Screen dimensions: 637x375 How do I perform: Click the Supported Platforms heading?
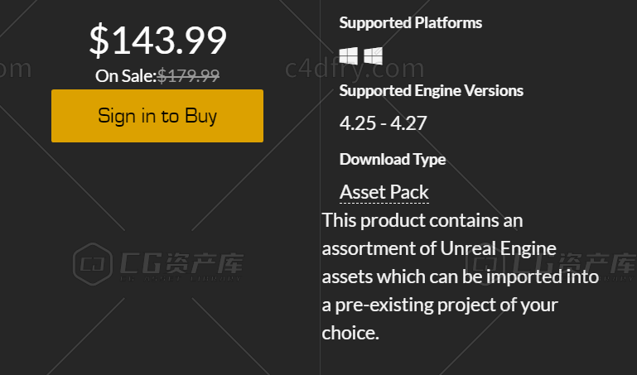click(x=410, y=22)
